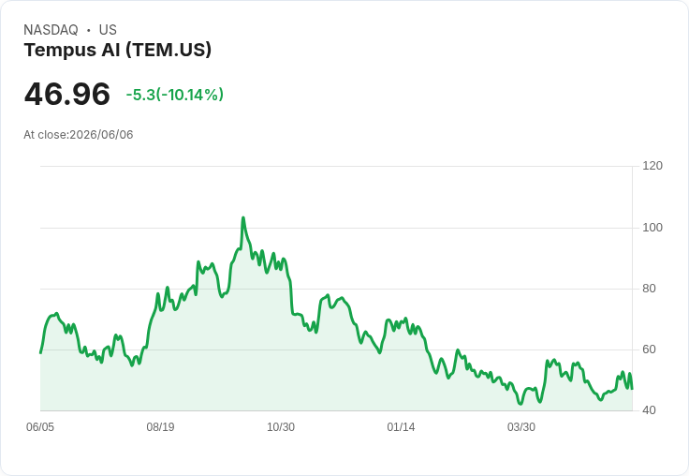Click the 40 price axis label

pos(649,410)
